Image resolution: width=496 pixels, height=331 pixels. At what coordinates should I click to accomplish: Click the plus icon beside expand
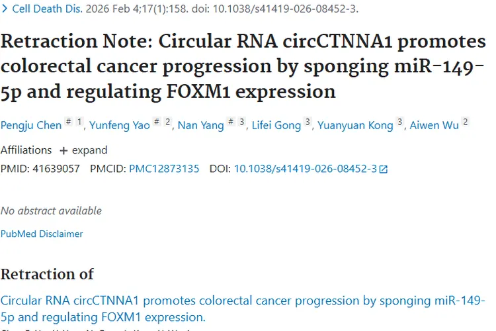click(63, 150)
